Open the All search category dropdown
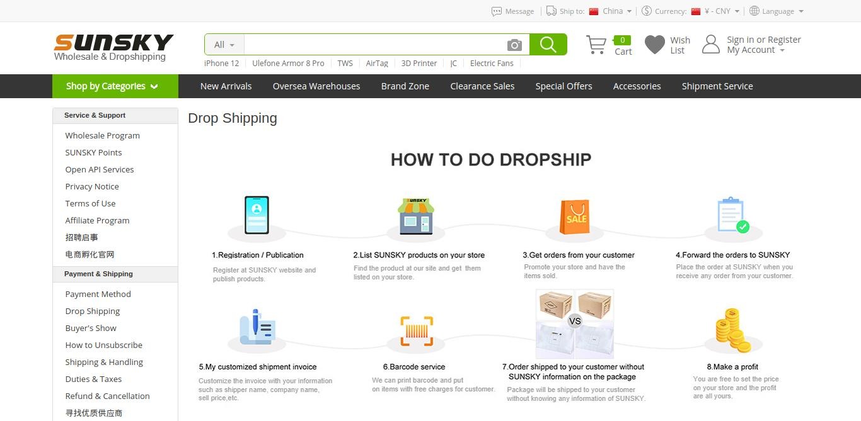The width and height of the screenshot is (861, 421). 224,45
